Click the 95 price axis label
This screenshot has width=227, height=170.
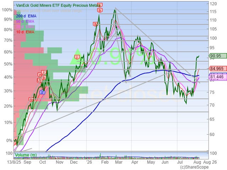[x=212, y=48]
